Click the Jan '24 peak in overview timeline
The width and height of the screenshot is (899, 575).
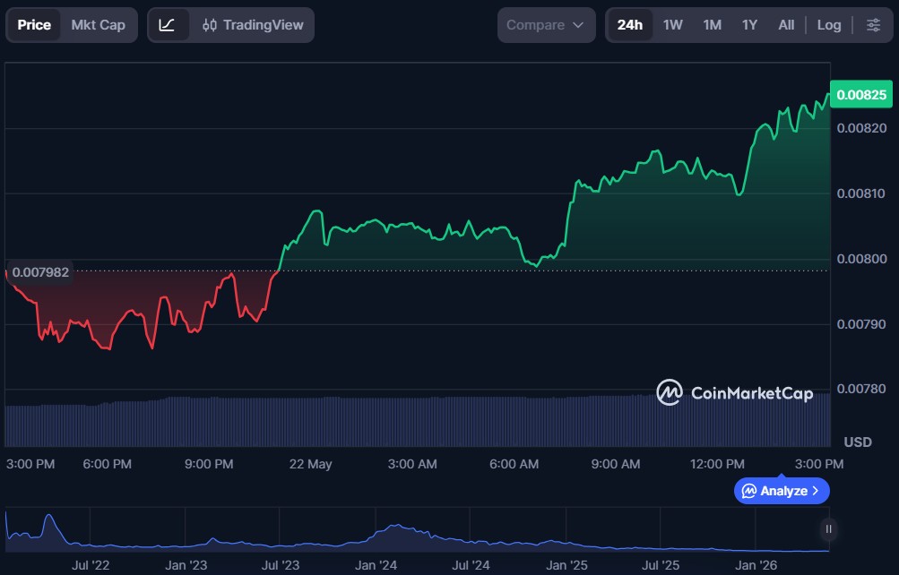pyautogui.click(x=396, y=525)
